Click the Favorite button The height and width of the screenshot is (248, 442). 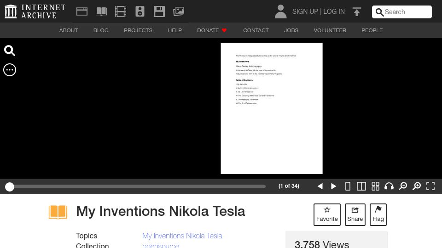point(327,214)
